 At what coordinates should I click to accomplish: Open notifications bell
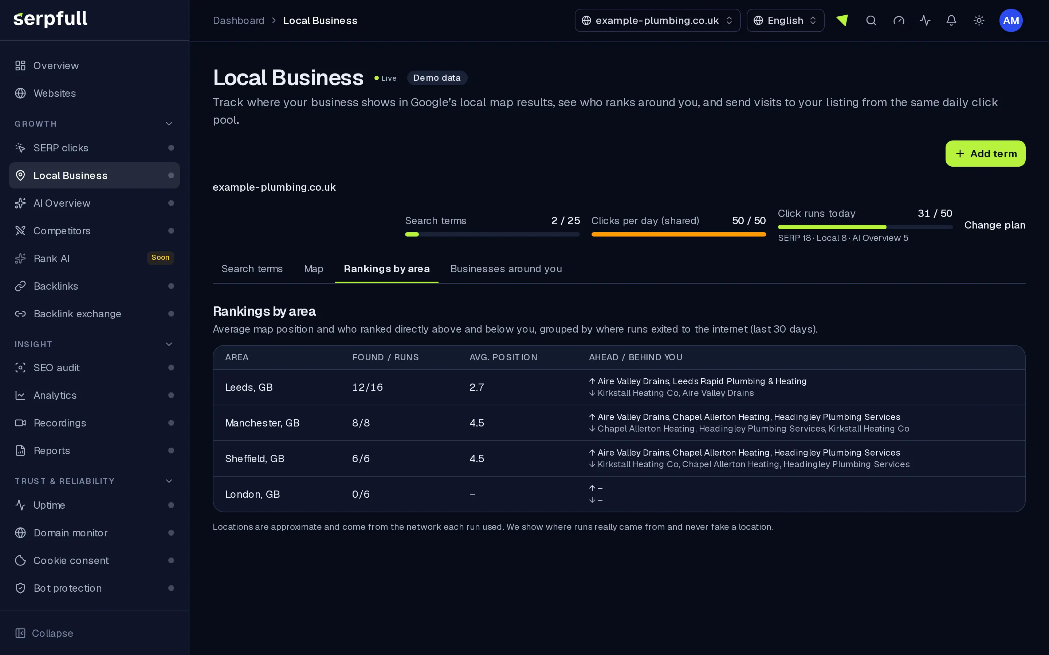click(x=951, y=20)
